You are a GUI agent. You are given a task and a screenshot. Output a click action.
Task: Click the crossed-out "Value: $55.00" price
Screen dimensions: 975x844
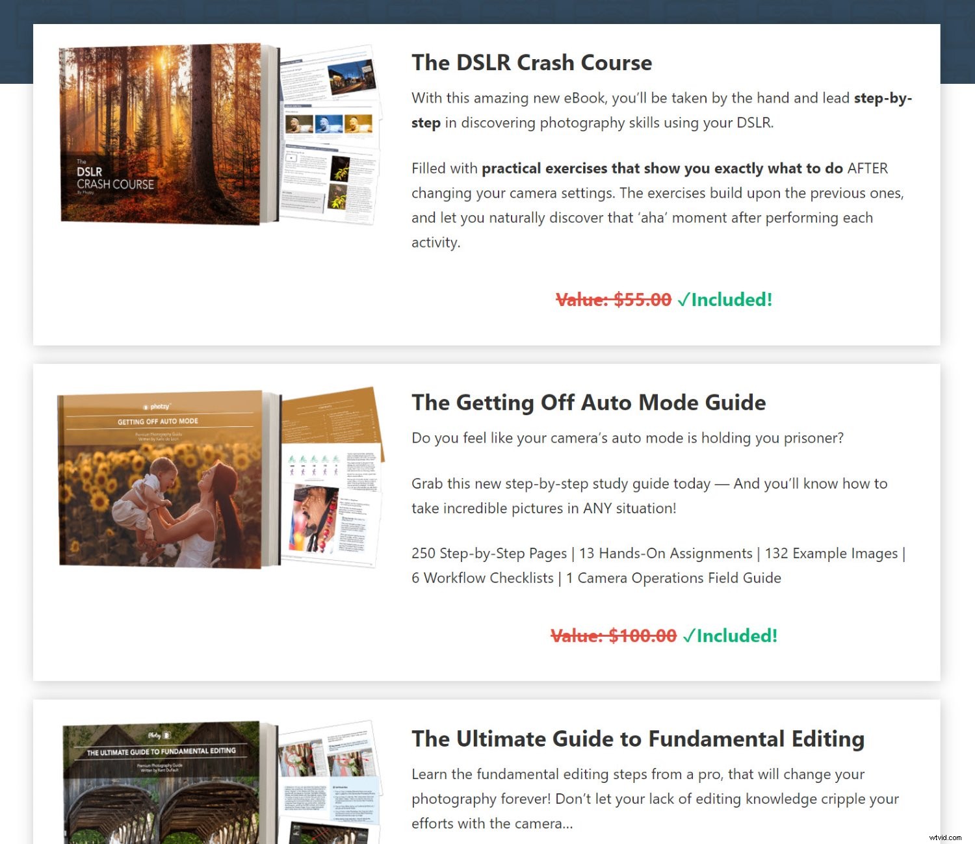613,300
